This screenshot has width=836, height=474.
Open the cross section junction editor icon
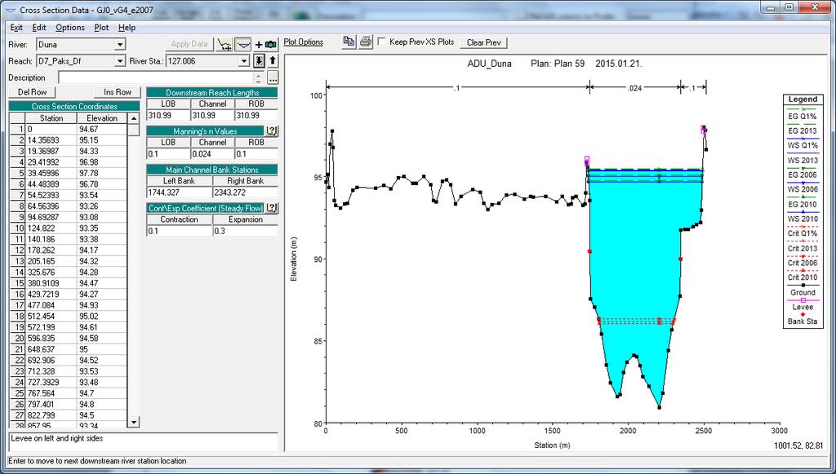(225, 45)
